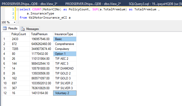Image resolution: width=182 pixels, height=106 pixels.
Task: Select the grid's top-left select-all corner
Action: [6, 34]
